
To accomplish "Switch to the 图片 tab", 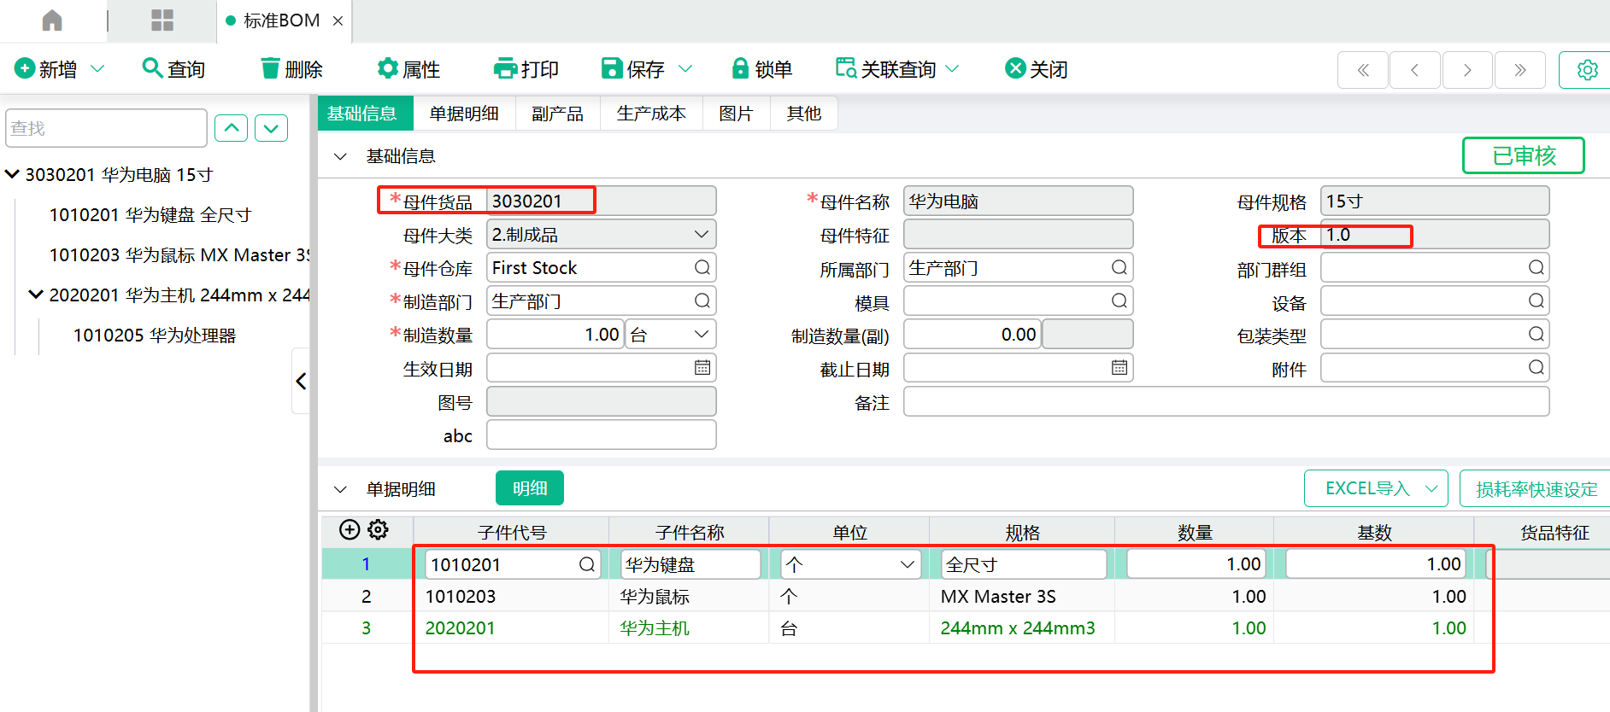I will 736,114.
